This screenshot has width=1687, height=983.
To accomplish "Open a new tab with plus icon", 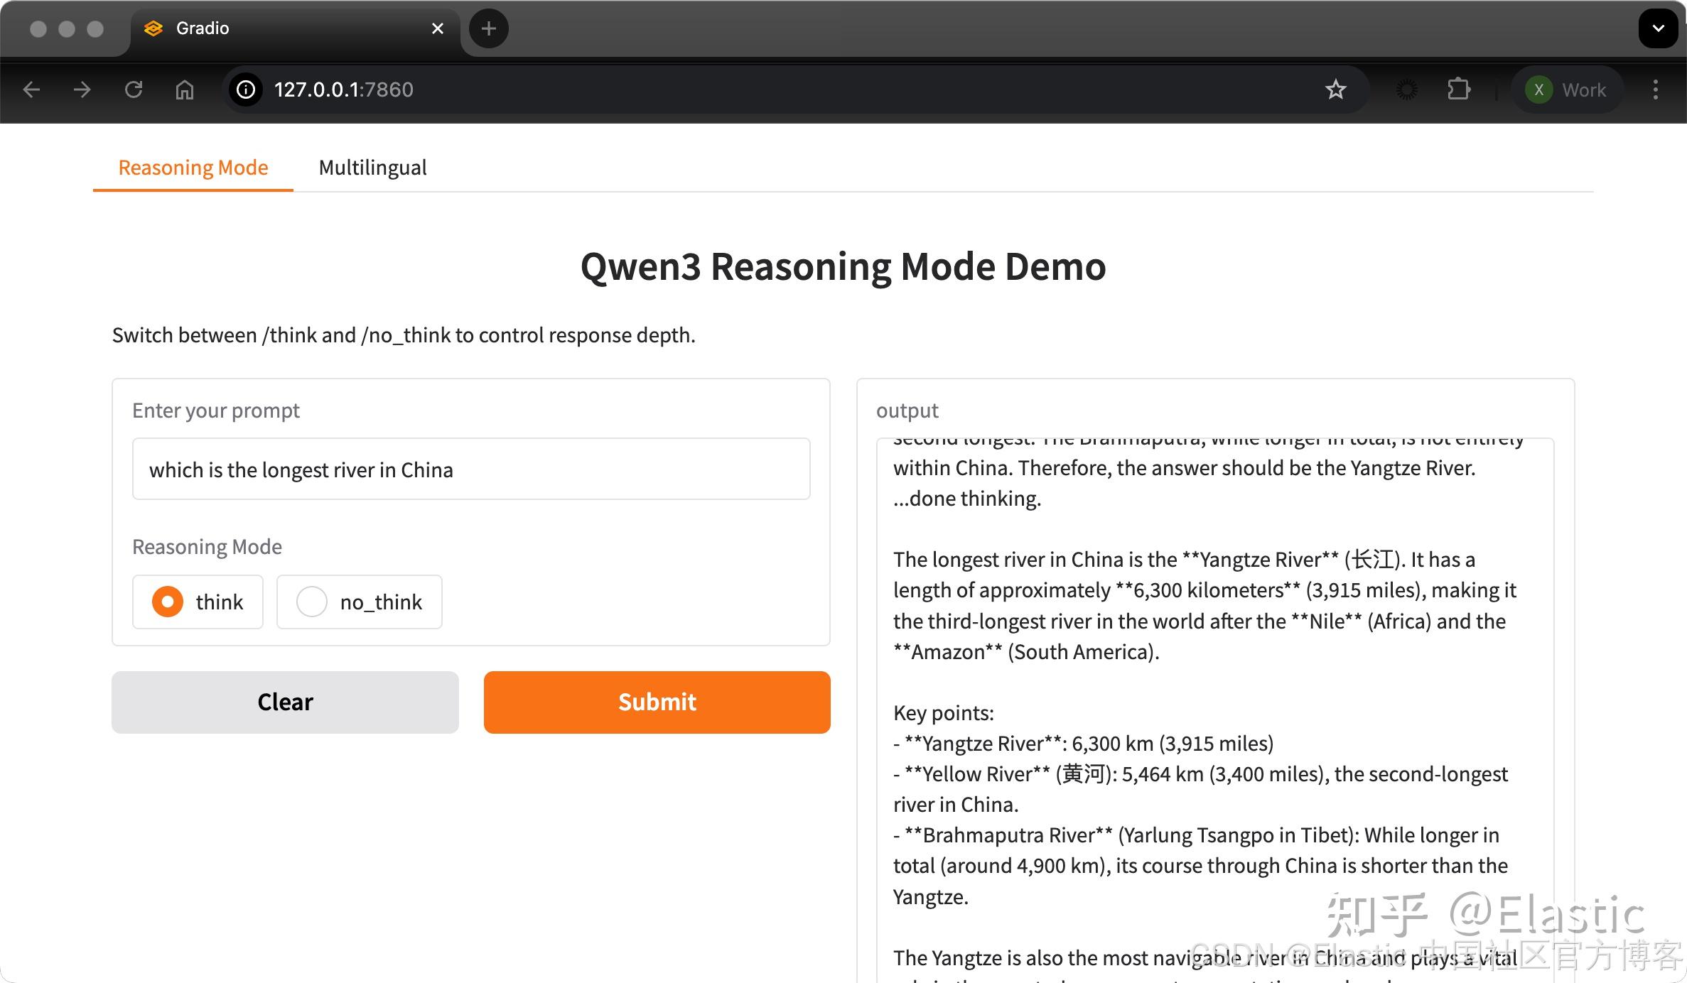I will point(488,28).
